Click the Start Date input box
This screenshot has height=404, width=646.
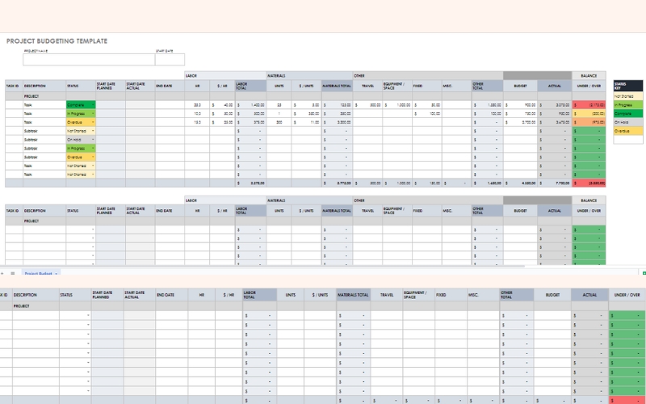point(170,59)
